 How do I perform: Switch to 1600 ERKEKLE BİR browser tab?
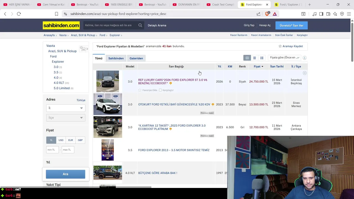(119, 5)
